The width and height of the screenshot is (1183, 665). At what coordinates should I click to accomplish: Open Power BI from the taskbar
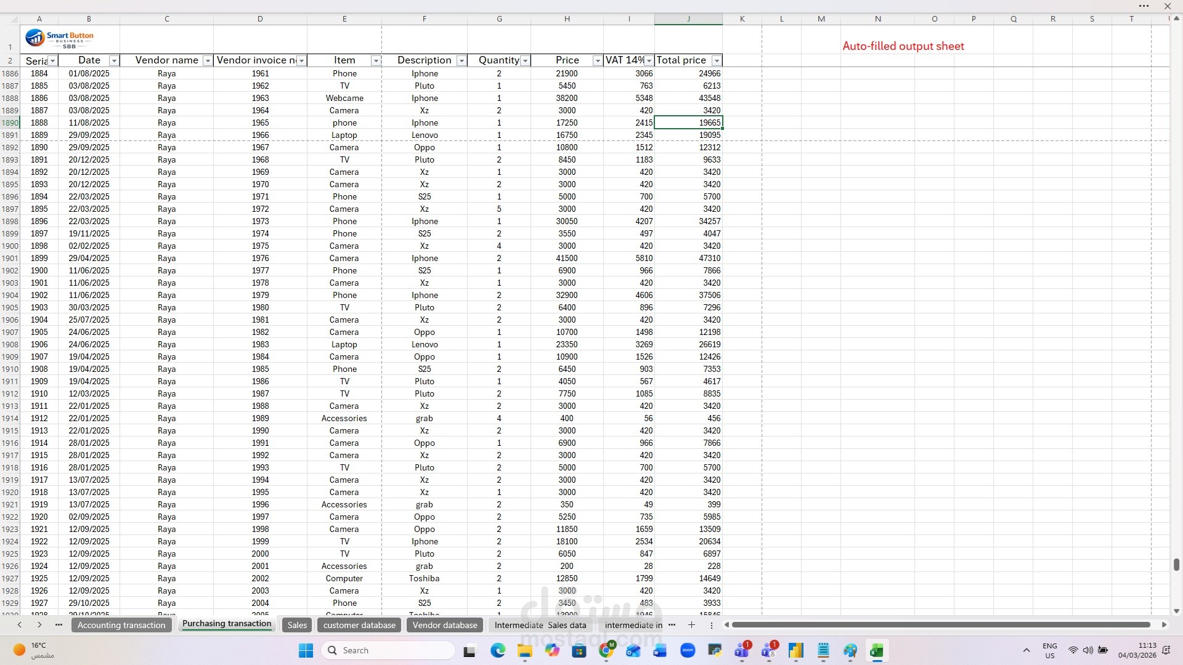click(795, 650)
